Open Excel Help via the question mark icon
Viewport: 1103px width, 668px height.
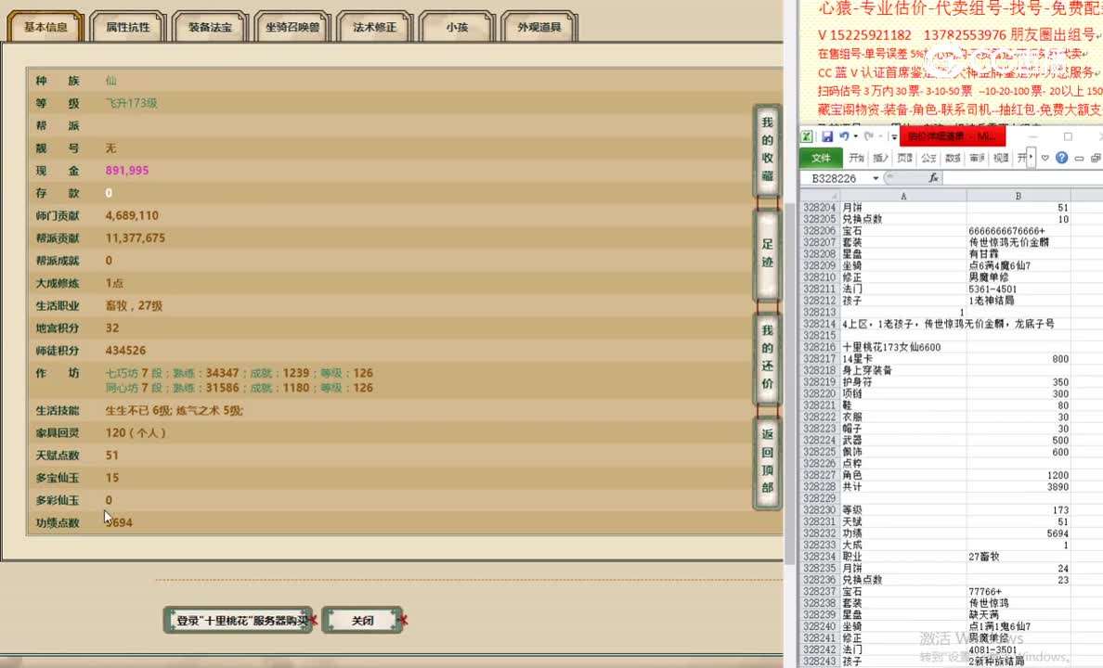pos(1061,157)
